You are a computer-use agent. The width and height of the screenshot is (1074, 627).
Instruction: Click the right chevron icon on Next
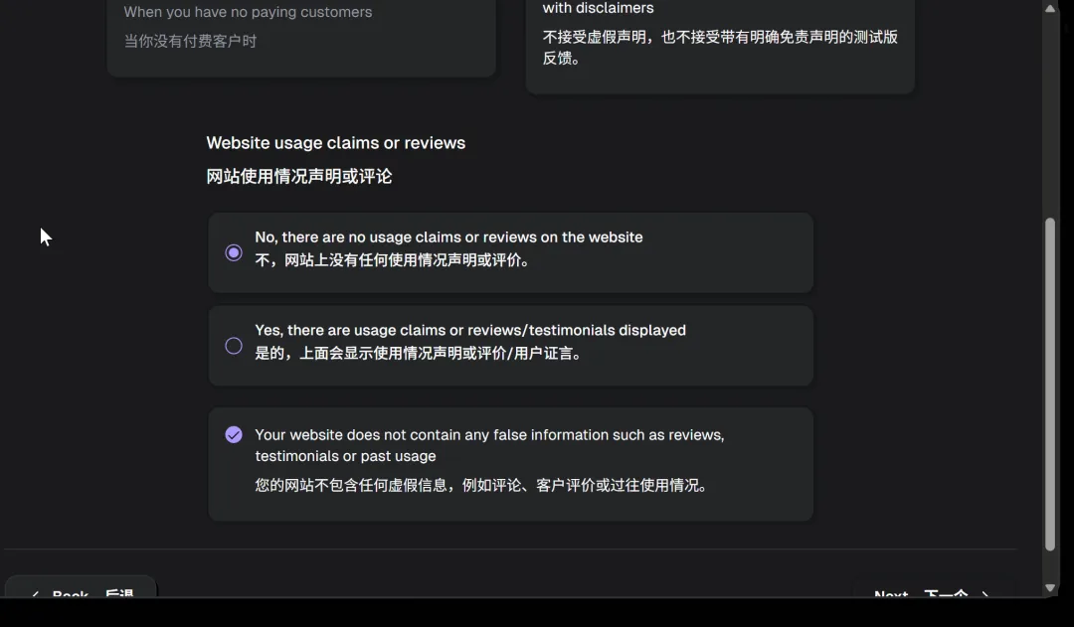tap(985, 594)
